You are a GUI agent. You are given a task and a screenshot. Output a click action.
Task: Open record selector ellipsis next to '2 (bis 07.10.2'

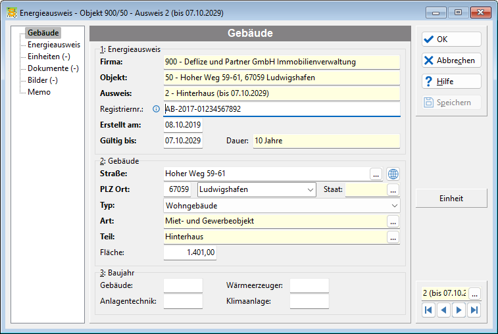(x=474, y=294)
